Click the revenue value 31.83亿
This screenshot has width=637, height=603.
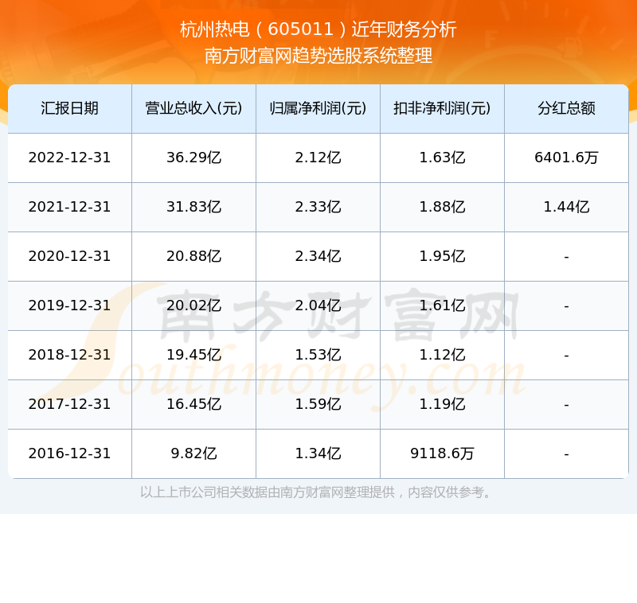pos(193,207)
